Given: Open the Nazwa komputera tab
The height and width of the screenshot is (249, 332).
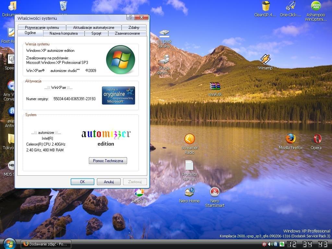Looking at the screenshot, I should 64,33.
